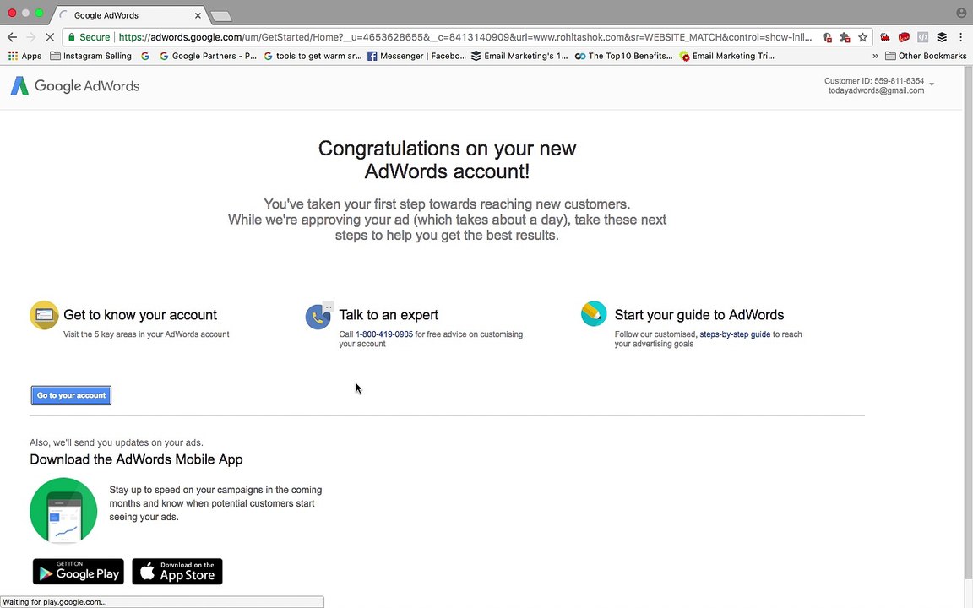
Task: Click the vertical page scrollbar
Action: [x=968, y=323]
